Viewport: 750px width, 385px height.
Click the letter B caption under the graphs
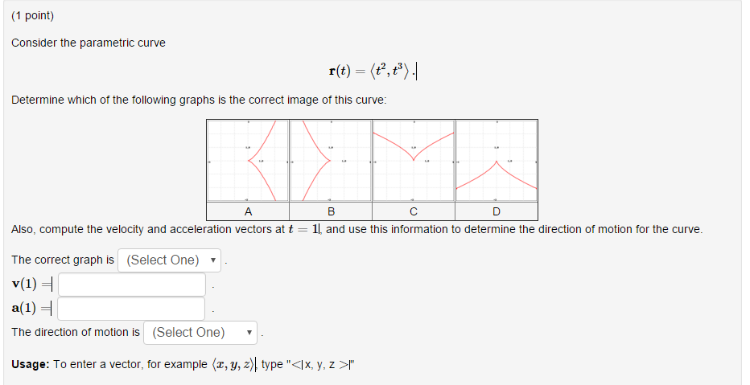[331, 212]
